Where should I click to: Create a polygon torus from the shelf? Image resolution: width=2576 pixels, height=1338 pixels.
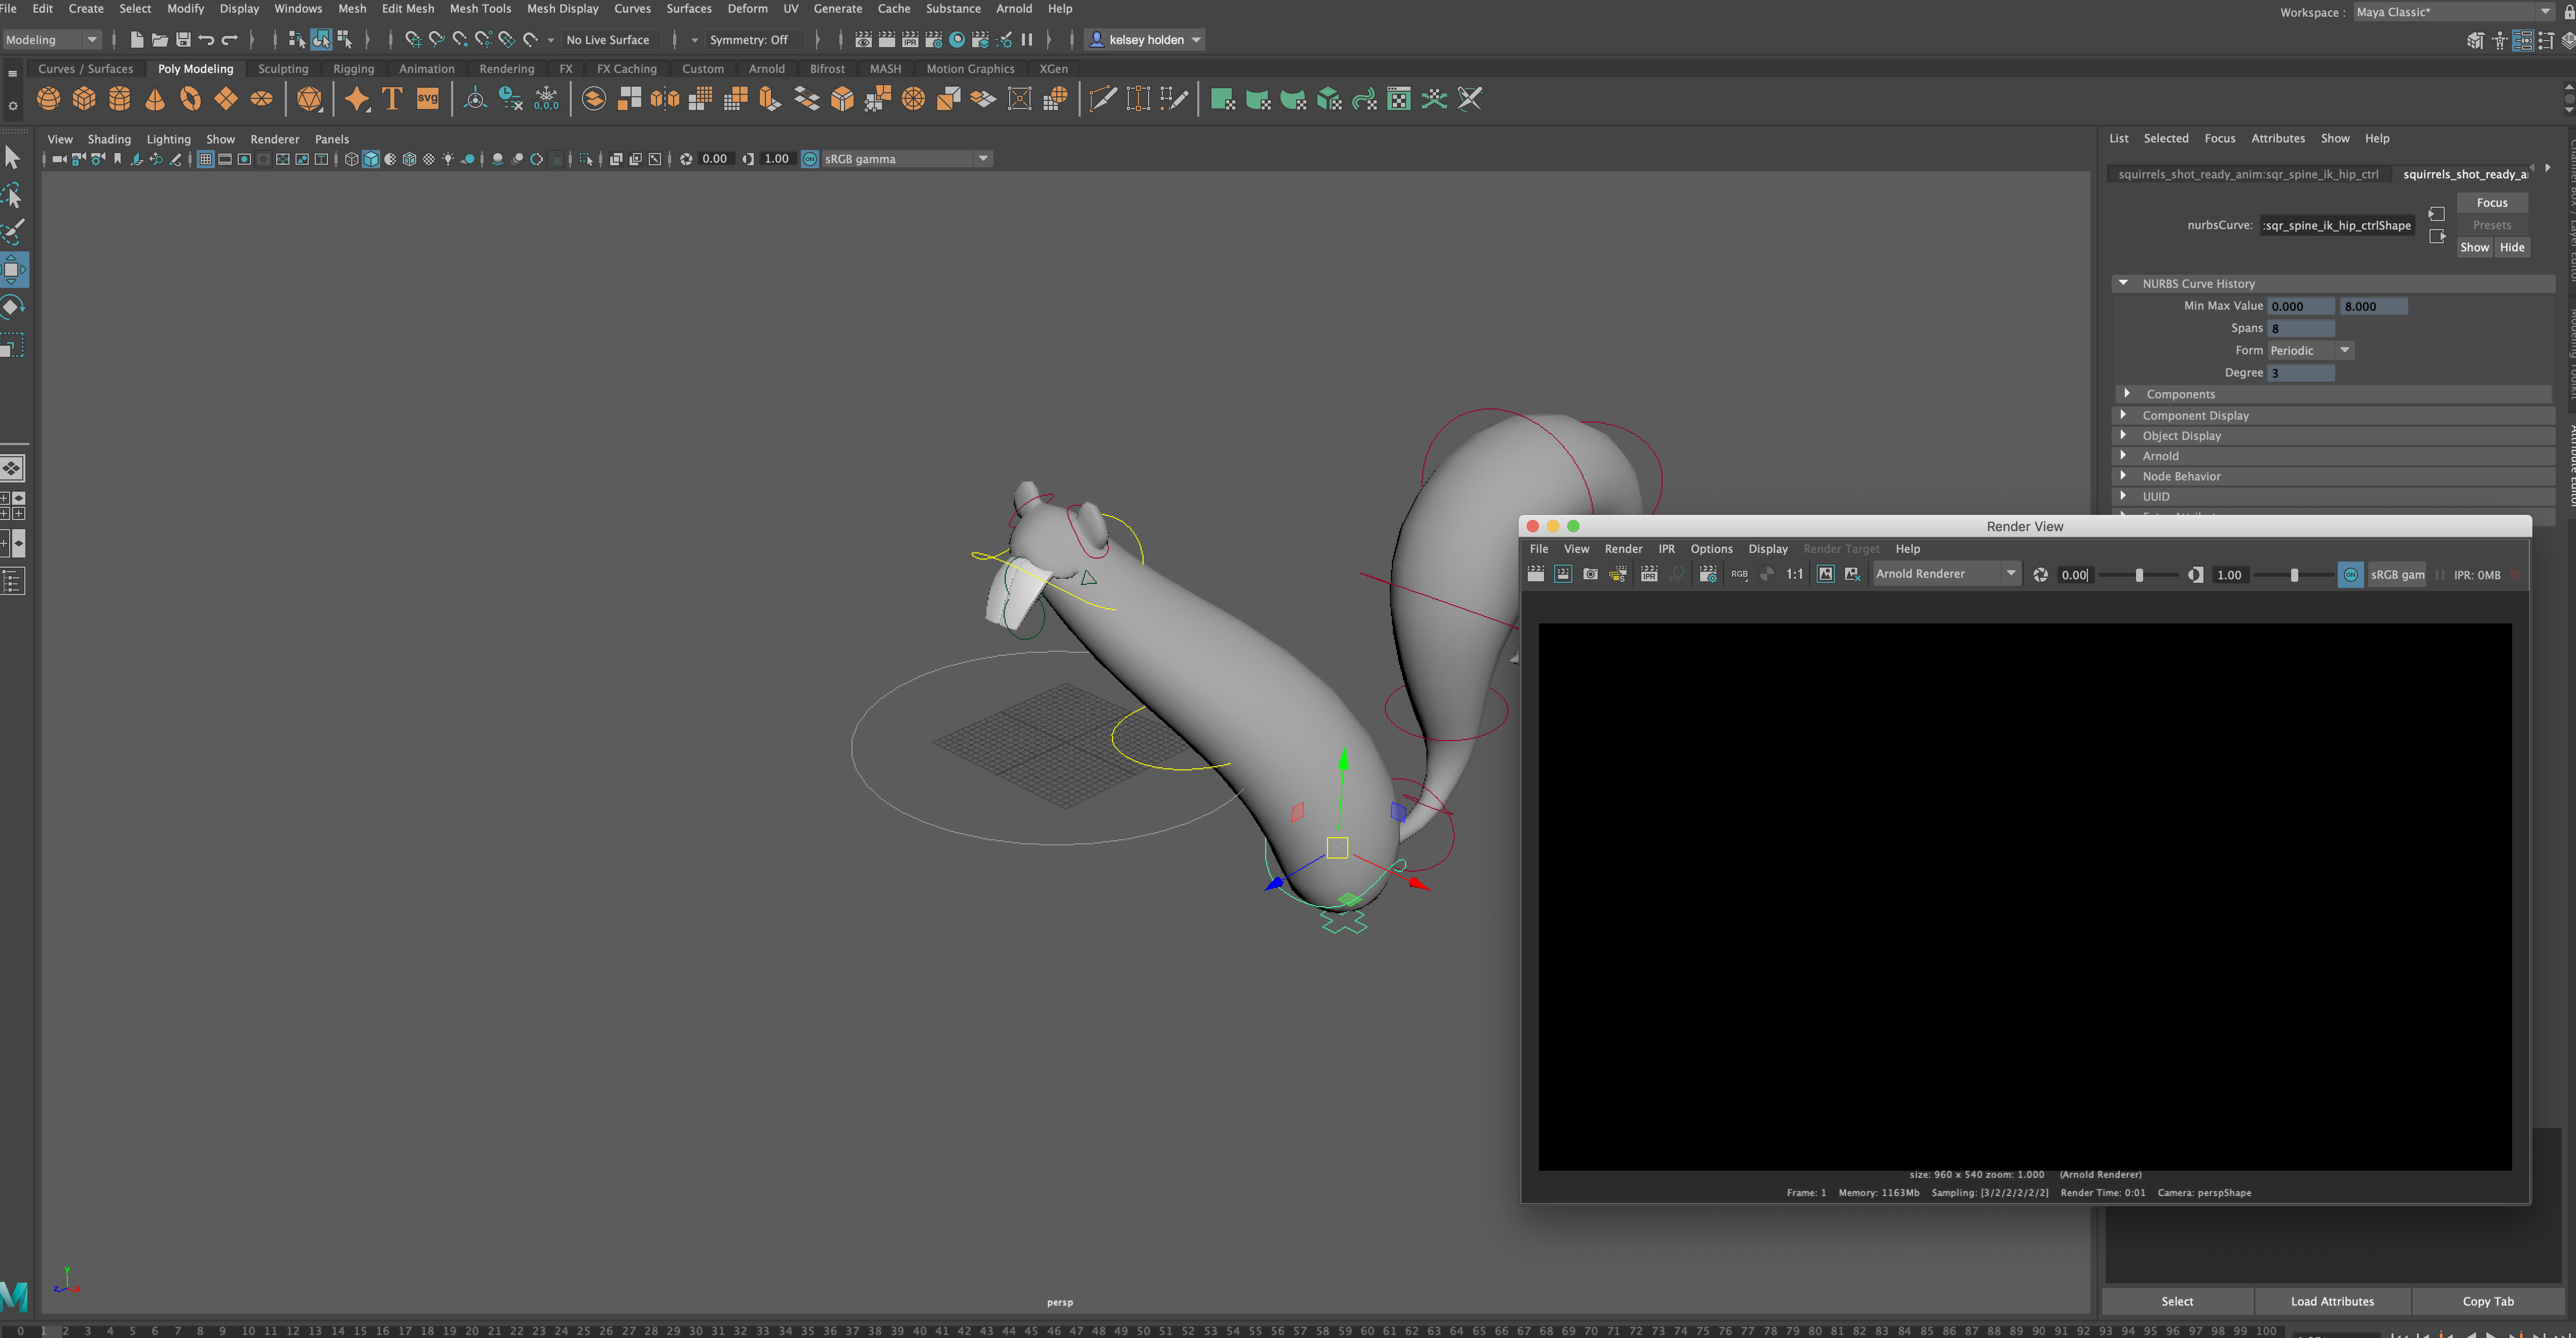pyautogui.click(x=191, y=99)
